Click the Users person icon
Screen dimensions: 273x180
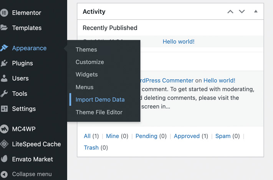pyautogui.click(x=4, y=78)
